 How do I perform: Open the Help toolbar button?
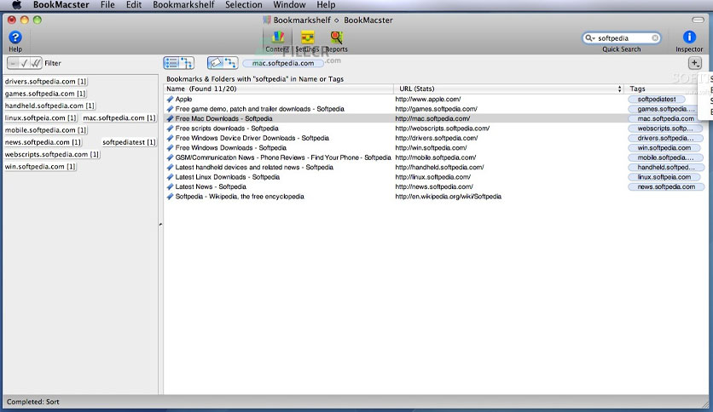pyautogui.click(x=15, y=42)
